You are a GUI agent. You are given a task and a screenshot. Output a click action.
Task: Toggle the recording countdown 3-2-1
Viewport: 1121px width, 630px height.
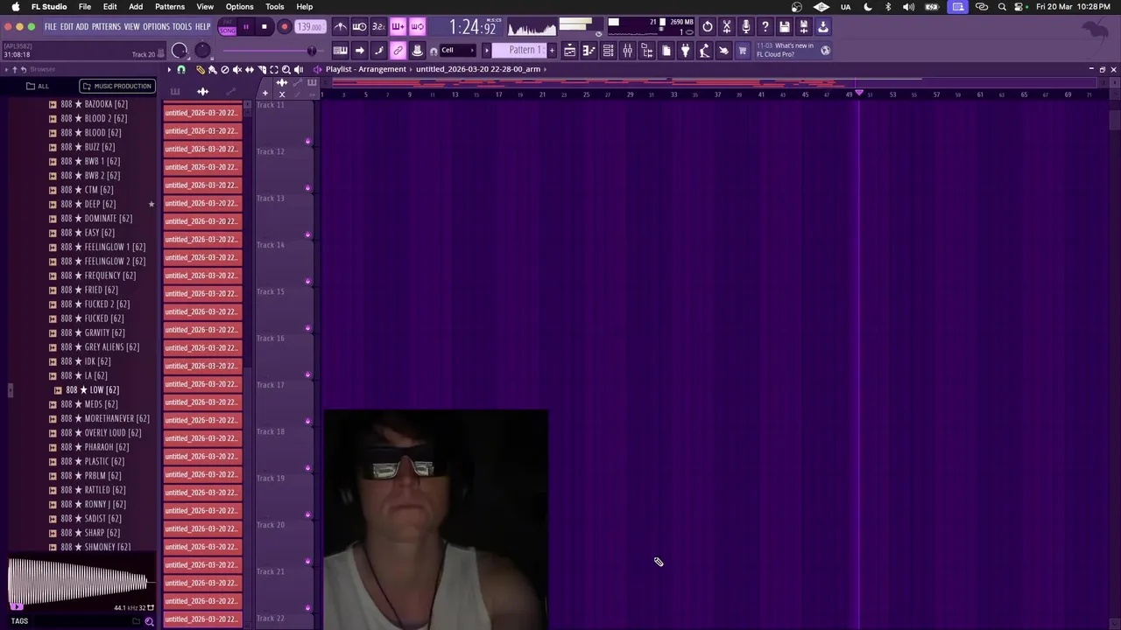pos(378,27)
